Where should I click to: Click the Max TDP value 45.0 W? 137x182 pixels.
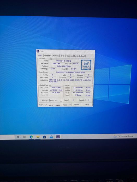click(x=76, y=64)
